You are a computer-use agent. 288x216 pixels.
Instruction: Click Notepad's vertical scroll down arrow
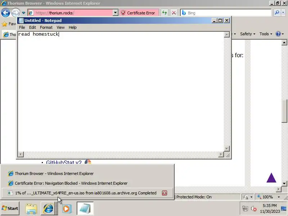point(227,149)
